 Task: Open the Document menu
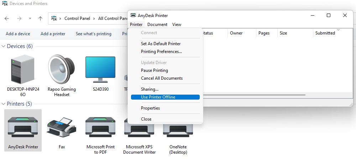coord(157,25)
